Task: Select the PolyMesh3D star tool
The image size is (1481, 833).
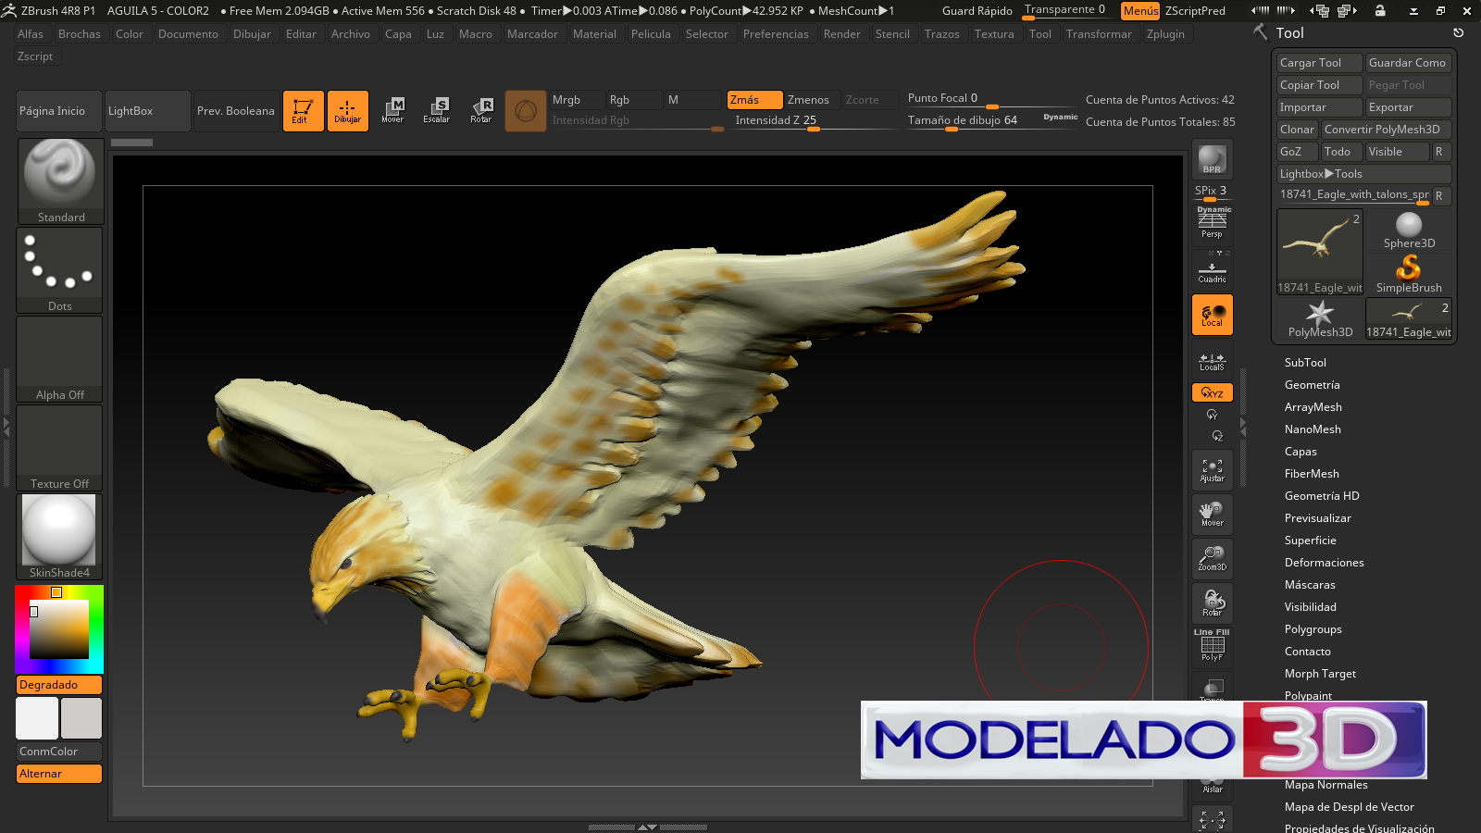Action: pos(1320,319)
